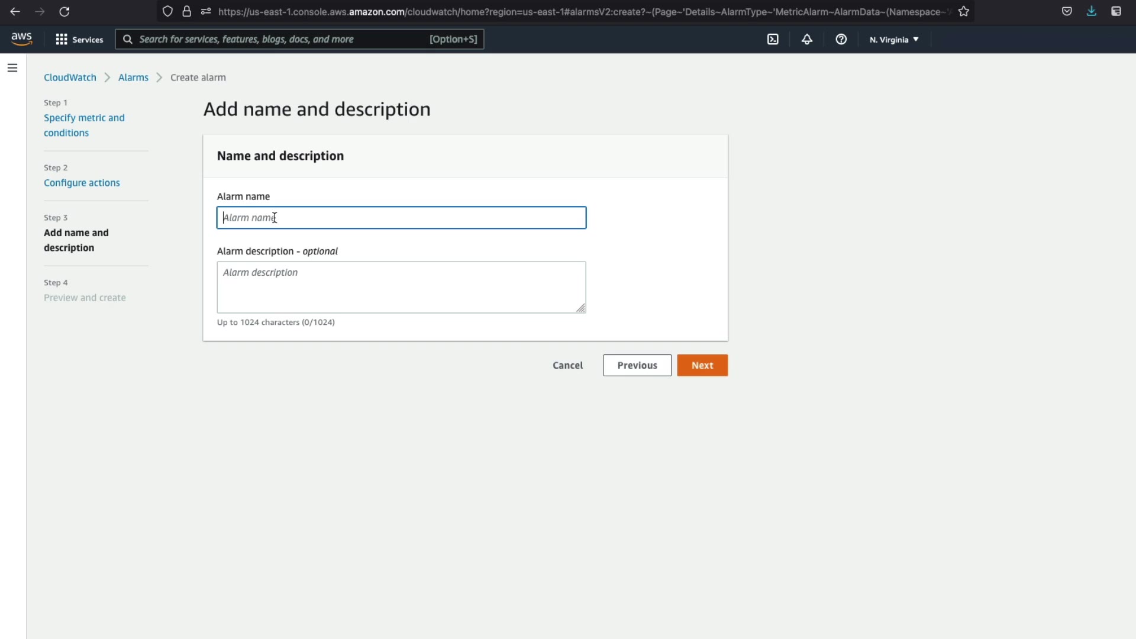Expand the N. Virginia region dropdown

click(x=894, y=40)
